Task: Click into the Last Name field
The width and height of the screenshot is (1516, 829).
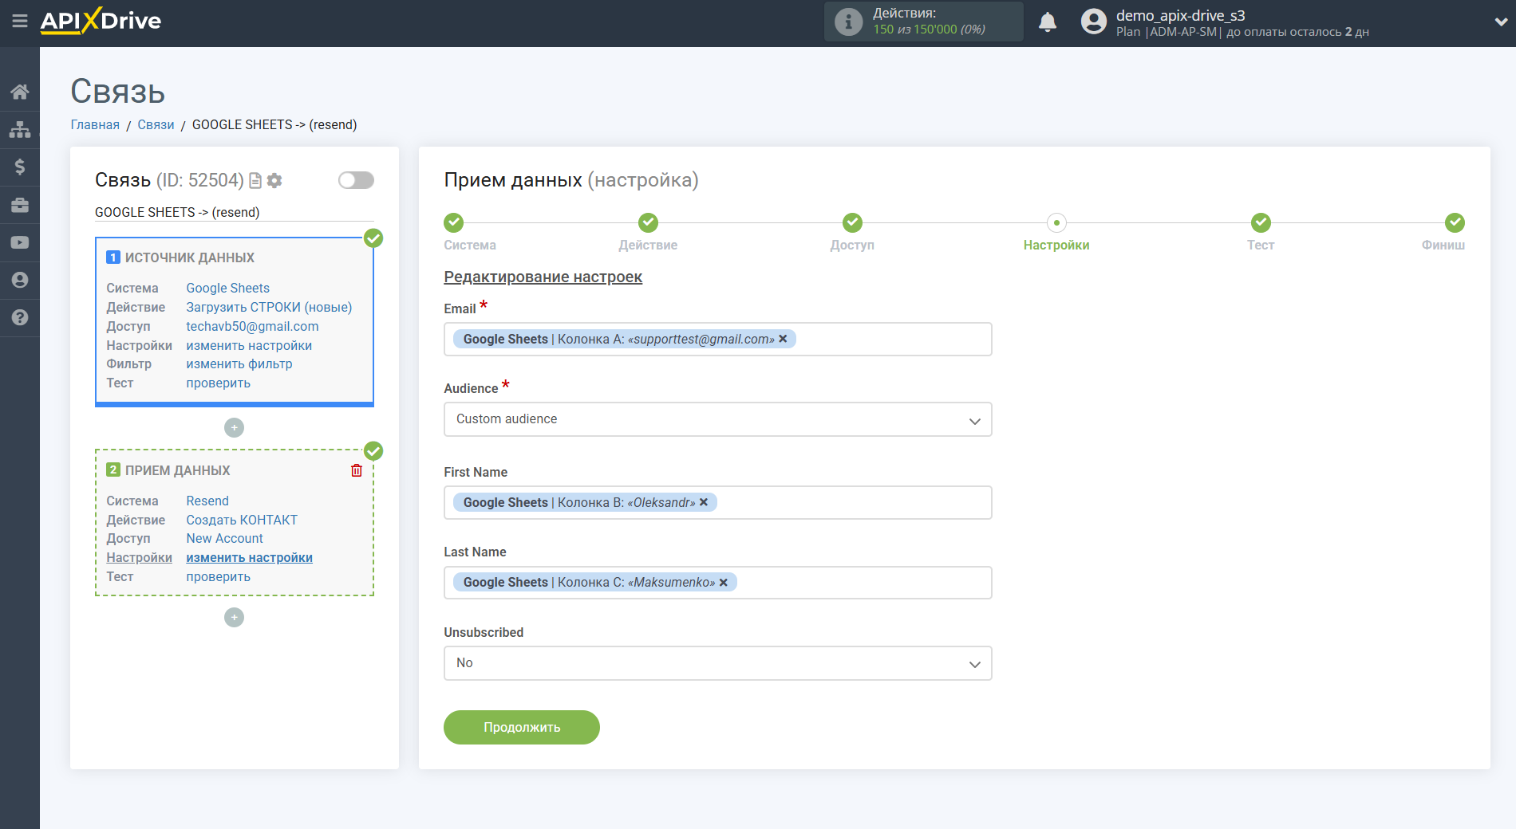Action: click(862, 583)
